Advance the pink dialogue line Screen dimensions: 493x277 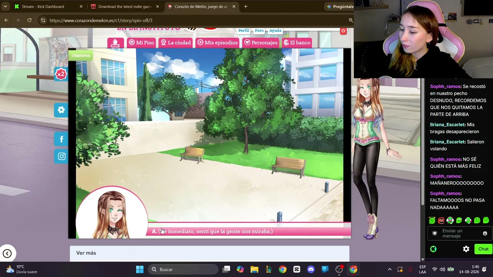click(x=249, y=231)
